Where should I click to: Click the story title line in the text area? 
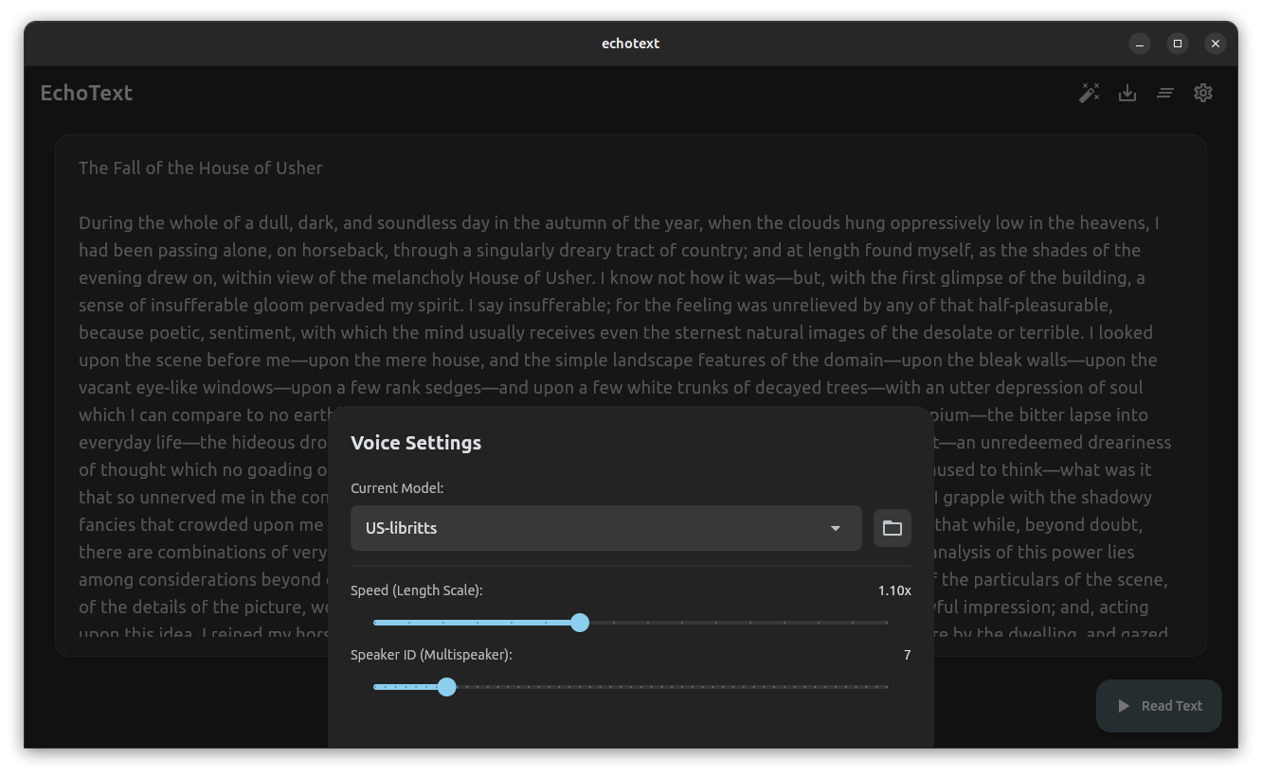201,167
